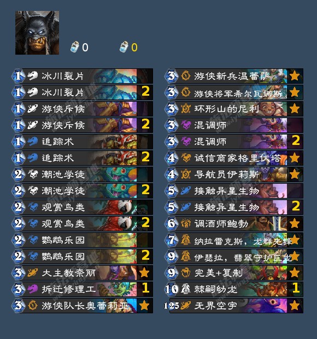Click the white dust jar icon
Image resolution: width=317 pixels, height=339 pixels.
(x=74, y=46)
